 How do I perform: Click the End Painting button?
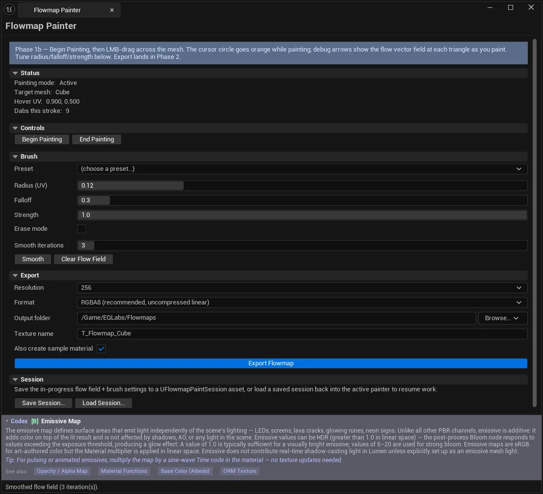tap(97, 139)
